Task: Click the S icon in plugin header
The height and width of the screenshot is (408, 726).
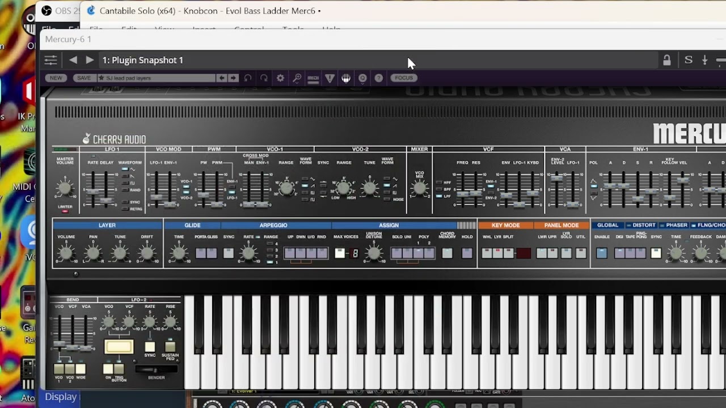Action: point(689,60)
